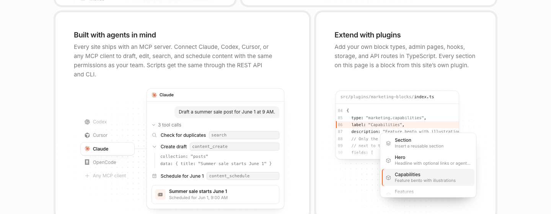
Task: Select OpenCode in the MCP client list
Action: coord(100,162)
